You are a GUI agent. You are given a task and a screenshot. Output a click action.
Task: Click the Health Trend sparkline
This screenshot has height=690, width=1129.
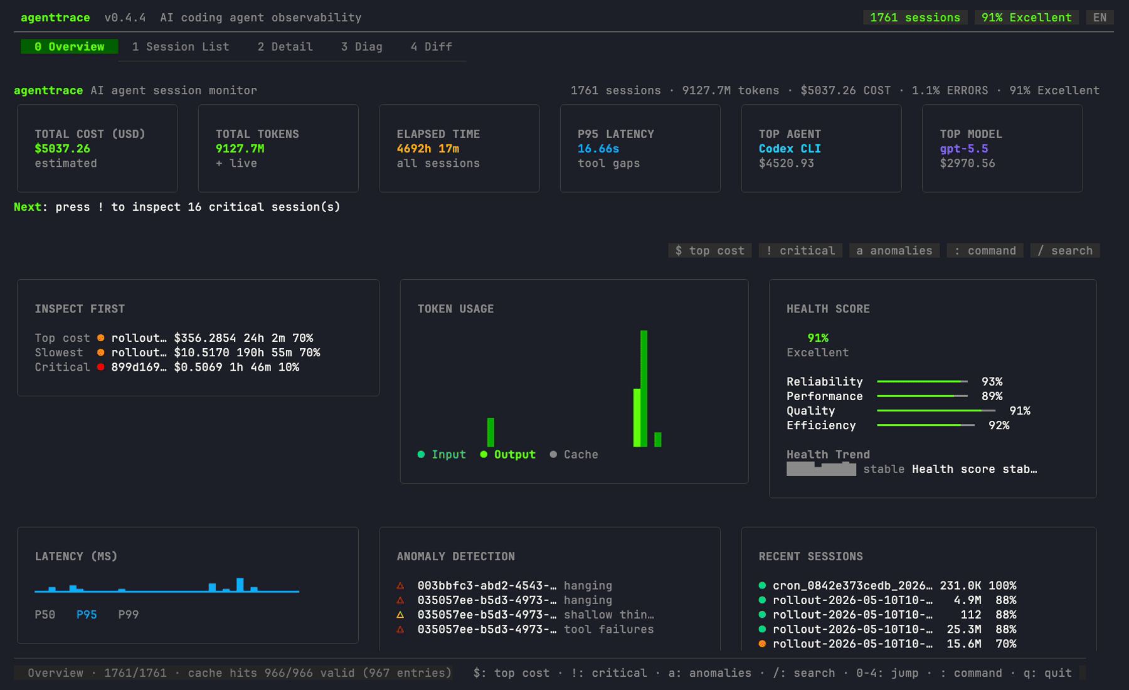pyautogui.click(x=821, y=469)
